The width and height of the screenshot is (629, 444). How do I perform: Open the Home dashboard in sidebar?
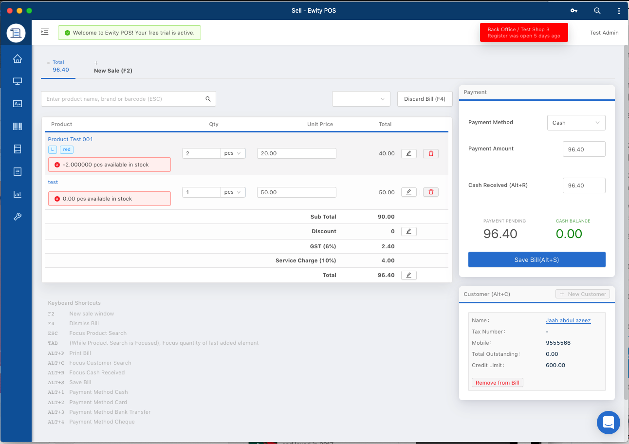click(18, 59)
